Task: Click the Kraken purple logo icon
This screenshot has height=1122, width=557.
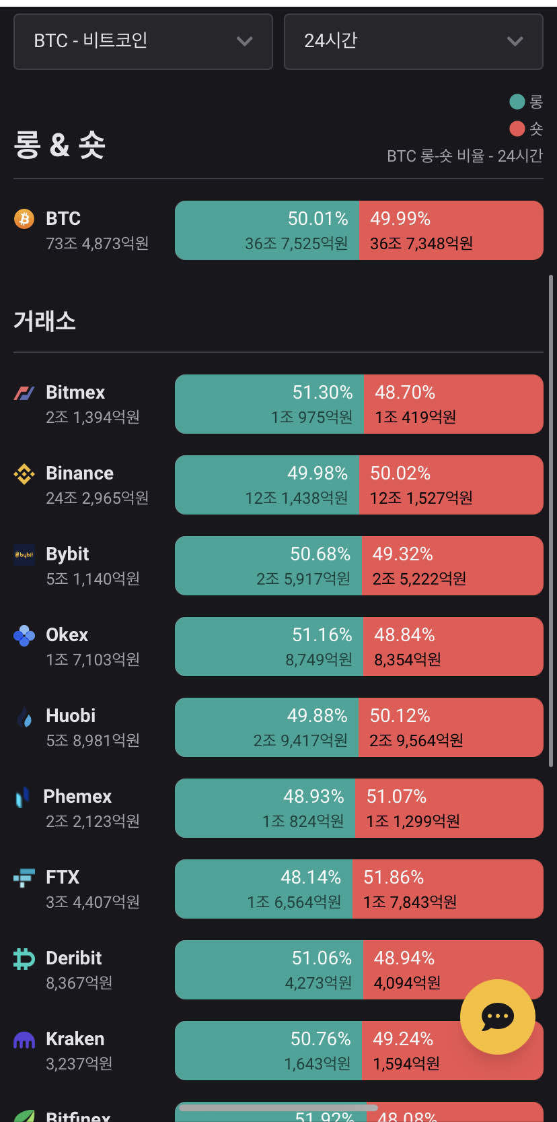Action: tap(24, 1038)
